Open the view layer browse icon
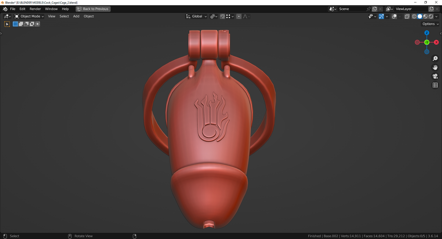Viewport: 442px width, 239px height. tap(390, 9)
